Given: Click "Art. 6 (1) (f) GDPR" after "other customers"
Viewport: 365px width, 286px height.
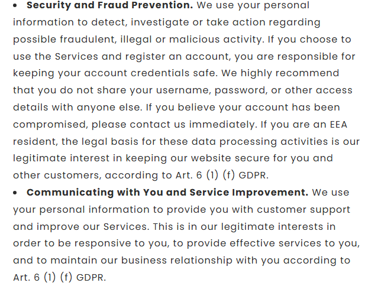Looking at the screenshot, I should tap(208, 175).
